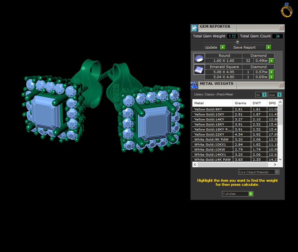Click Total Gem Count value 34
Image resolution: width=298 pixels, height=252 pixels.
[x=278, y=36]
